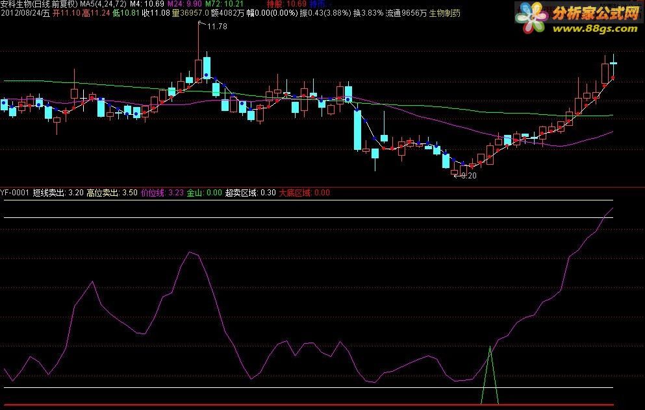The width and height of the screenshot is (645, 410).
Task: Click the 9.20 low price marker
Action: point(468,176)
